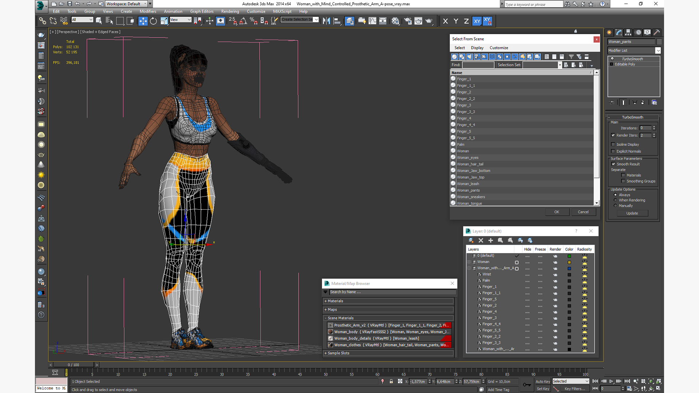This screenshot has width=699, height=393.
Task: Open Display menu in Select From Scene
Action: pos(477,48)
